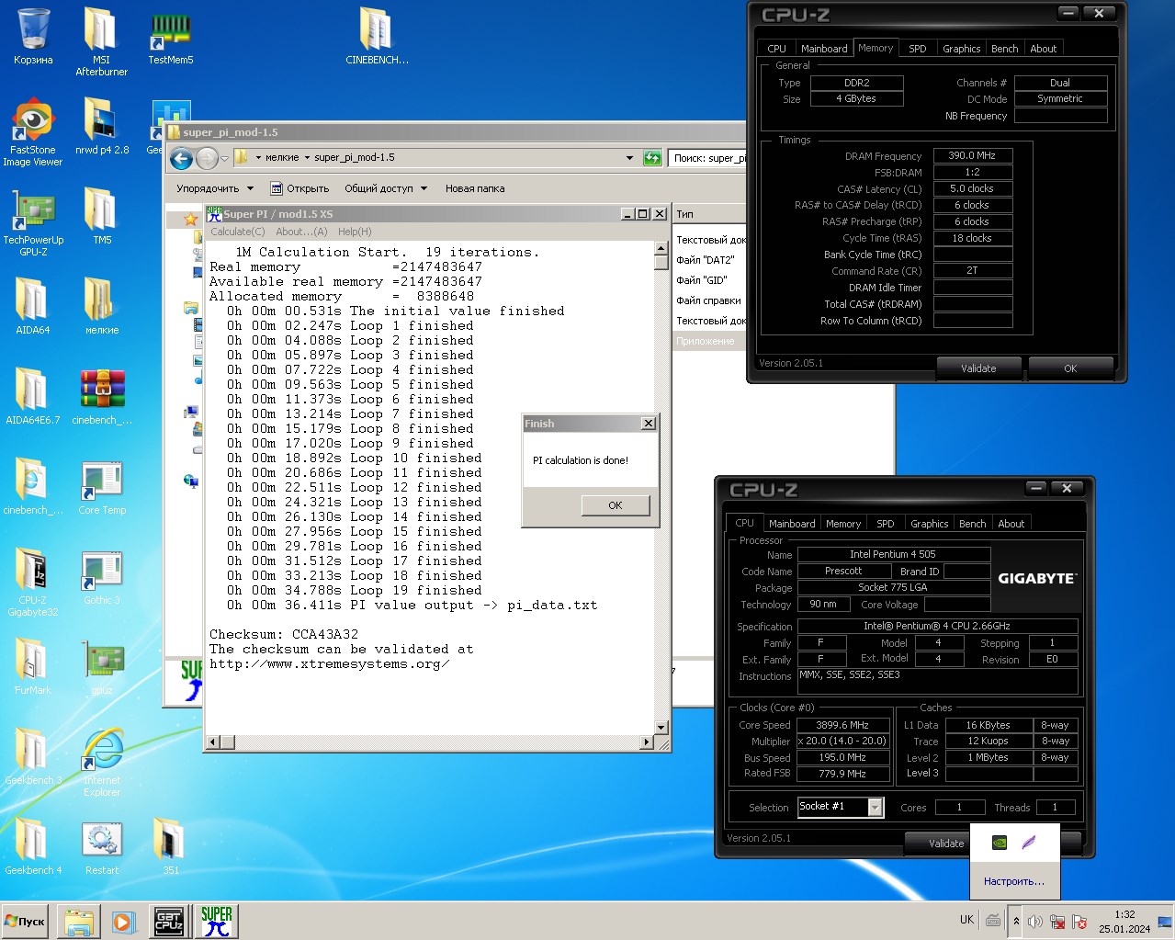
Task: Switch to CPU-Z via taskbar icon
Action: pyautogui.click(x=169, y=921)
